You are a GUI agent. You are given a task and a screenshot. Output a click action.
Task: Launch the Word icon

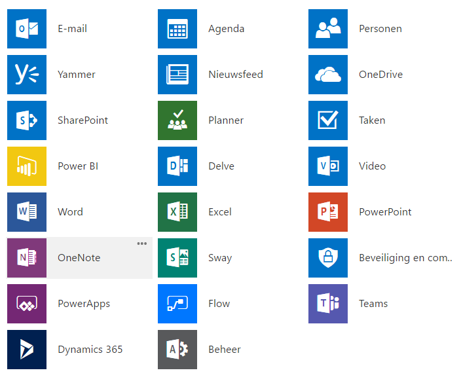click(27, 212)
